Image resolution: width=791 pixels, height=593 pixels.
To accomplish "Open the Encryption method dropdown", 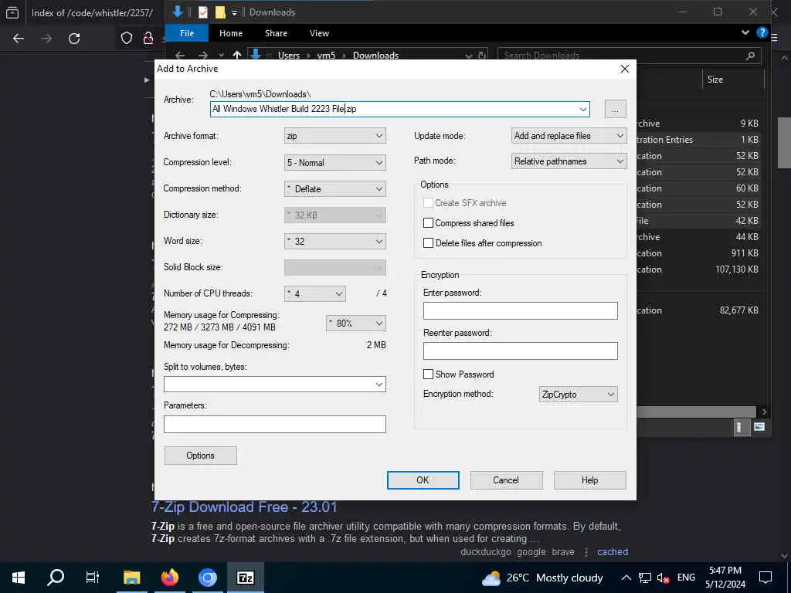I will pos(578,395).
